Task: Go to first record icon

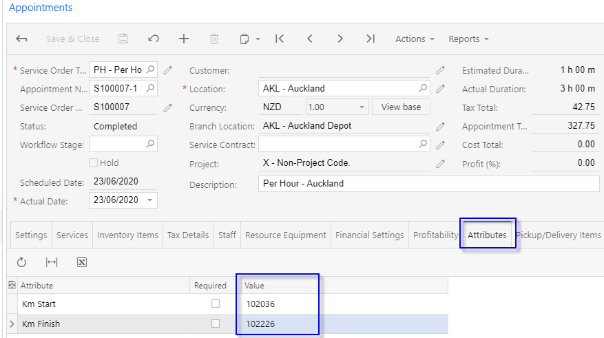Action: [x=280, y=39]
